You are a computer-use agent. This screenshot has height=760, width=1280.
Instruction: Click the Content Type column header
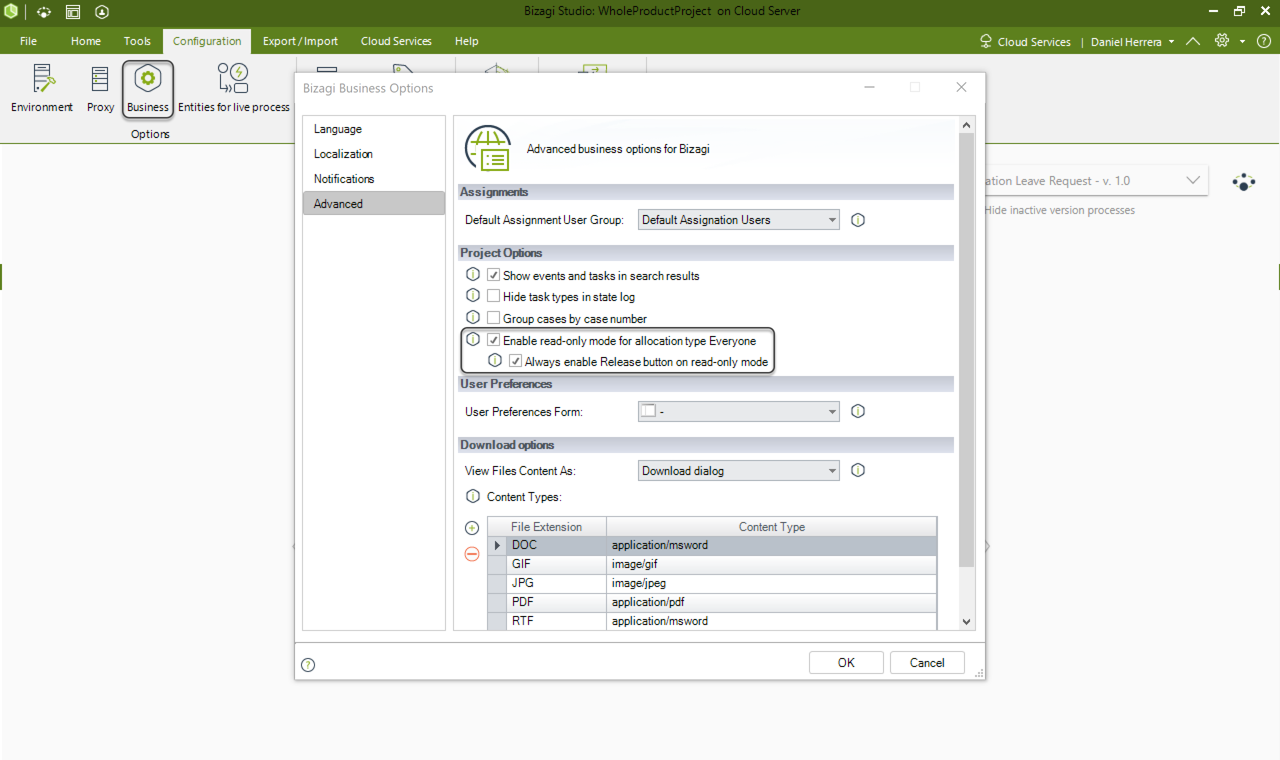pyautogui.click(x=771, y=526)
